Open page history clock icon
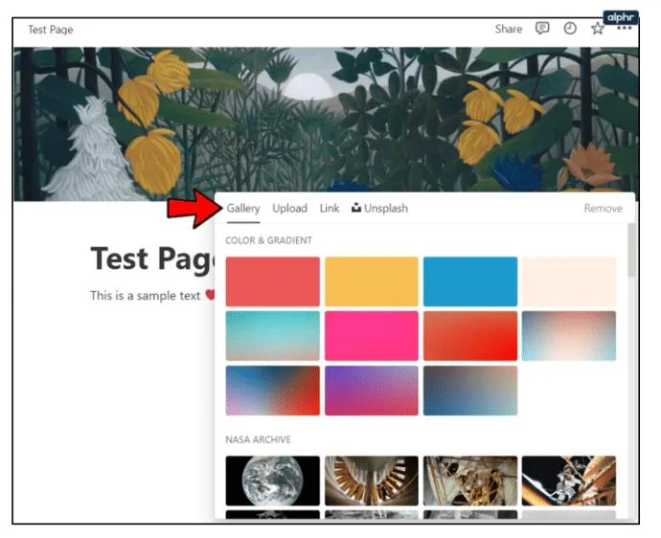This screenshot has width=661, height=538. click(570, 29)
